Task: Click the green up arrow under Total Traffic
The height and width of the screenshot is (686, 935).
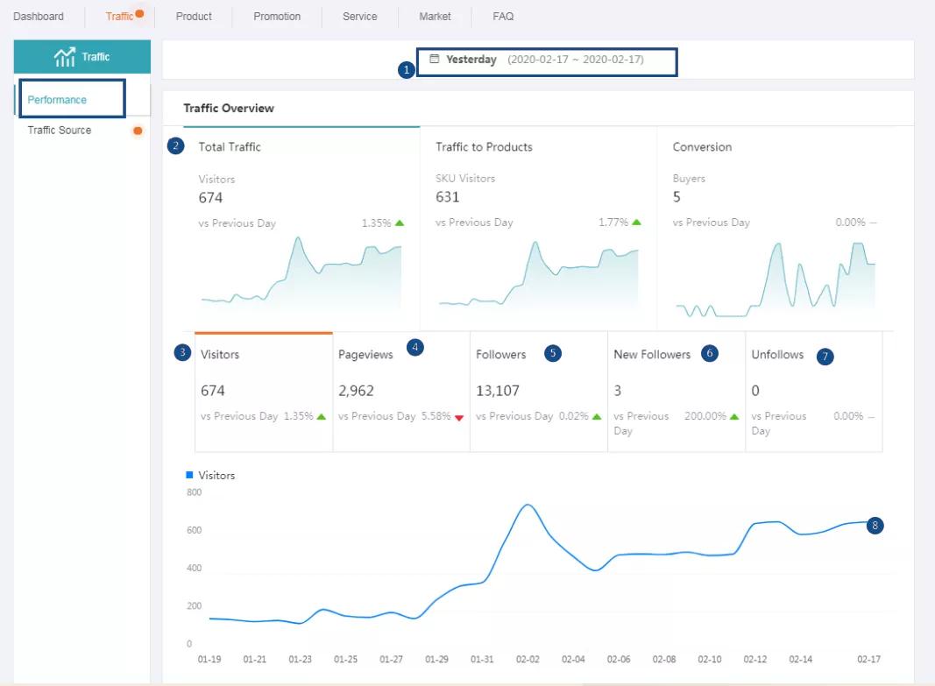Action: coord(400,223)
